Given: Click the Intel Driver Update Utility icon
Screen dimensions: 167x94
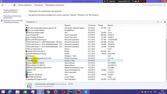Looking at the screenshot, I should [x=26, y=33].
